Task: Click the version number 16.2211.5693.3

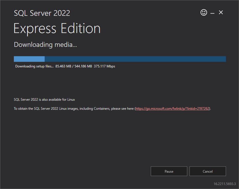Action: click(x=225, y=184)
